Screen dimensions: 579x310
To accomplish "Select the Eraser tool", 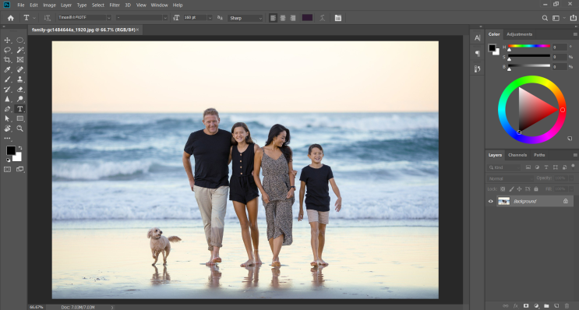I will (x=20, y=90).
